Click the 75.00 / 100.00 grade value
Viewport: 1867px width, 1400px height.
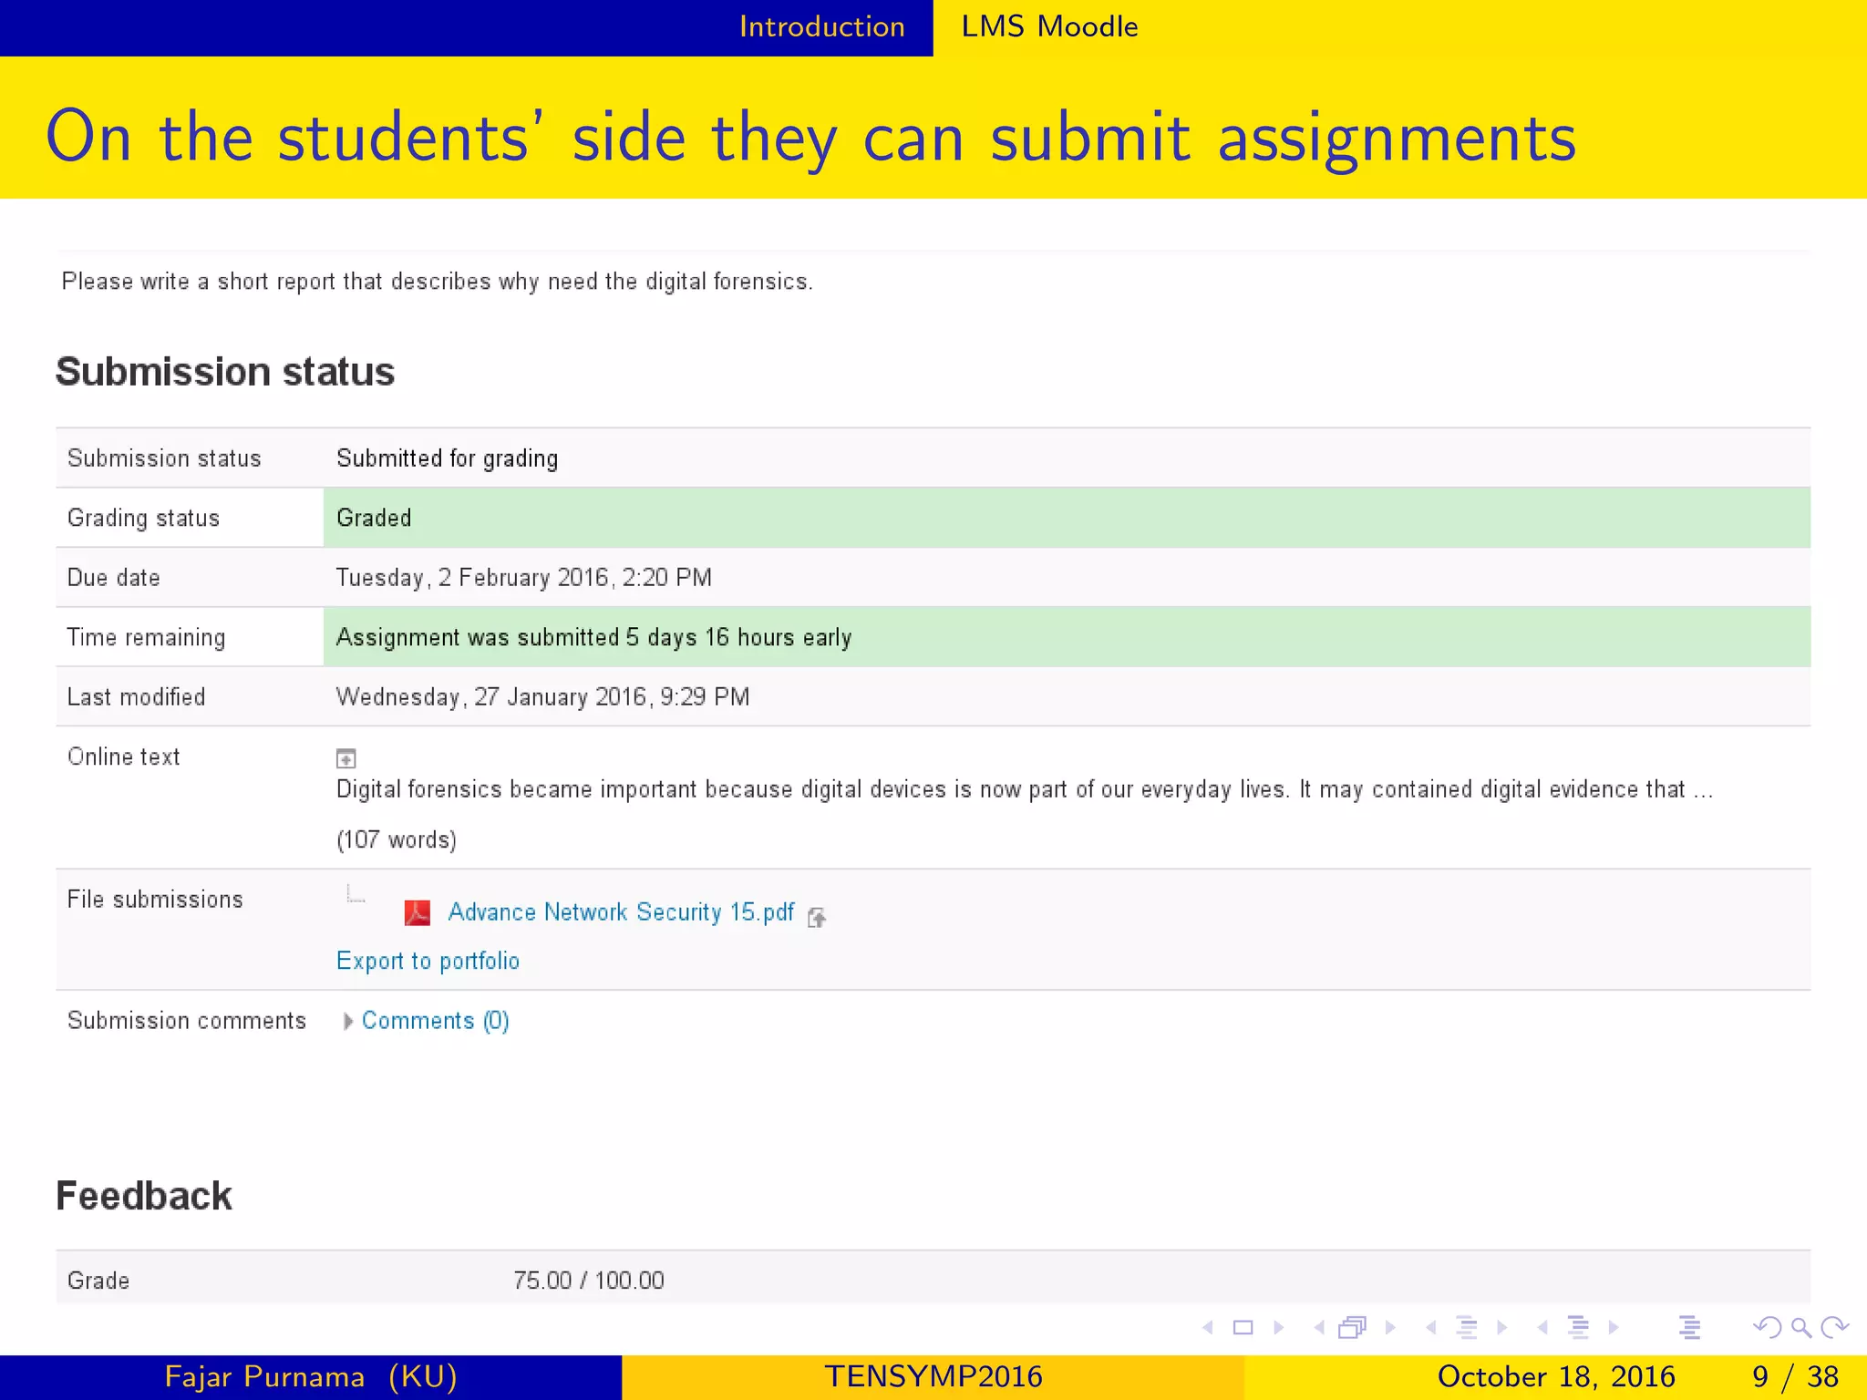point(589,1281)
